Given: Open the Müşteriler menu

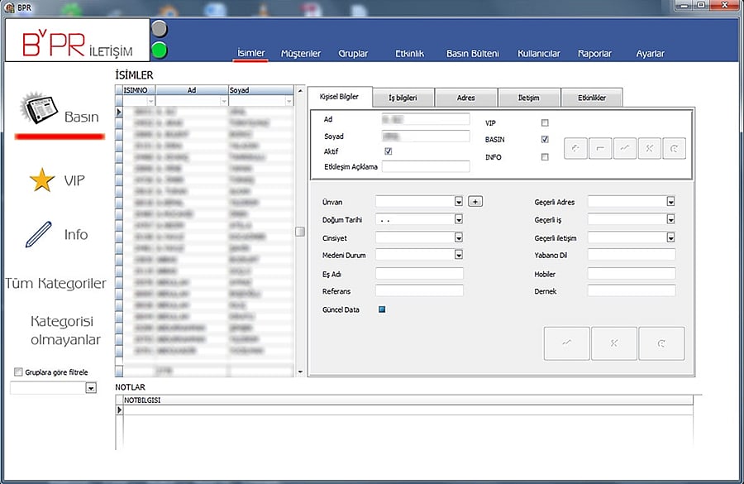Looking at the screenshot, I should tap(301, 54).
